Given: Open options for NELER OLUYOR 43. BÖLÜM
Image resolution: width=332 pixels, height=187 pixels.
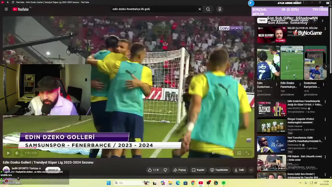Looking at the screenshot, I should coord(325,29).
